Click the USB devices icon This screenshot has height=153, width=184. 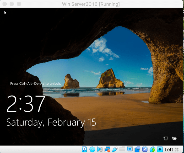pyautogui.click(x=115, y=149)
